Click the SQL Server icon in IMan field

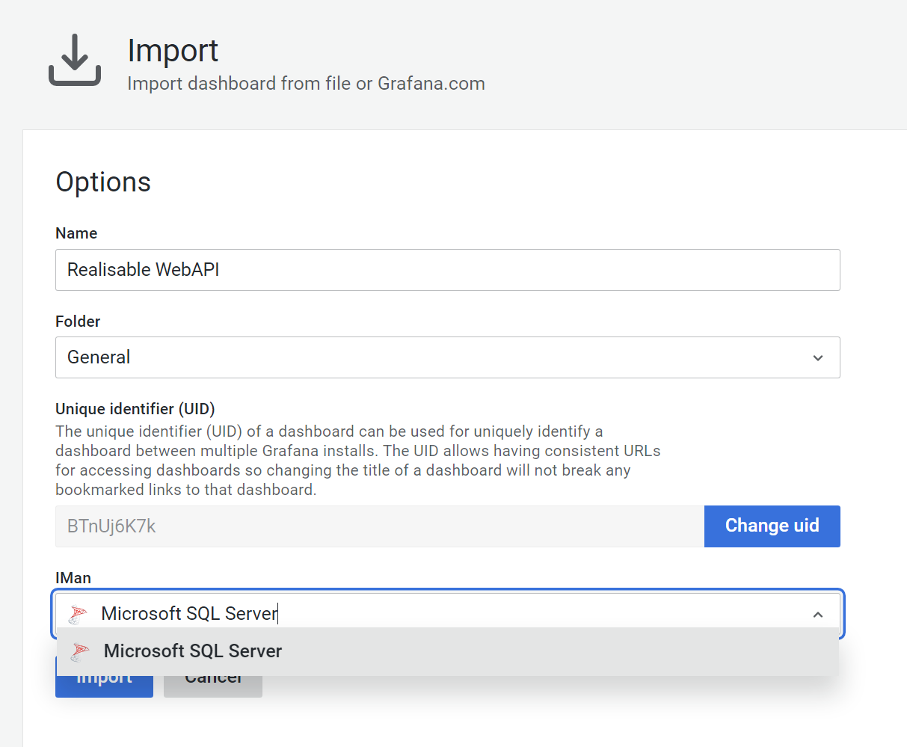pos(78,614)
